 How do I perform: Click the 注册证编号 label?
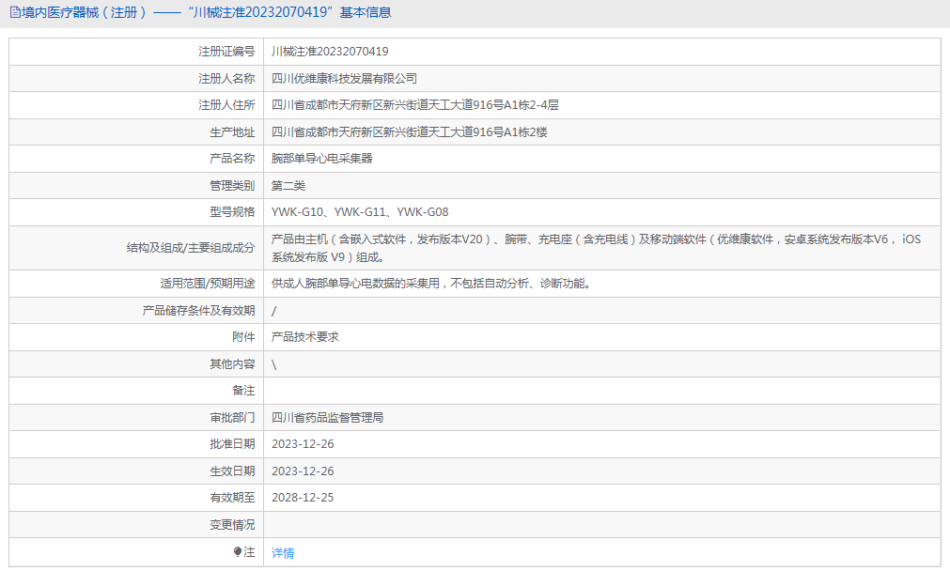pyautogui.click(x=226, y=52)
